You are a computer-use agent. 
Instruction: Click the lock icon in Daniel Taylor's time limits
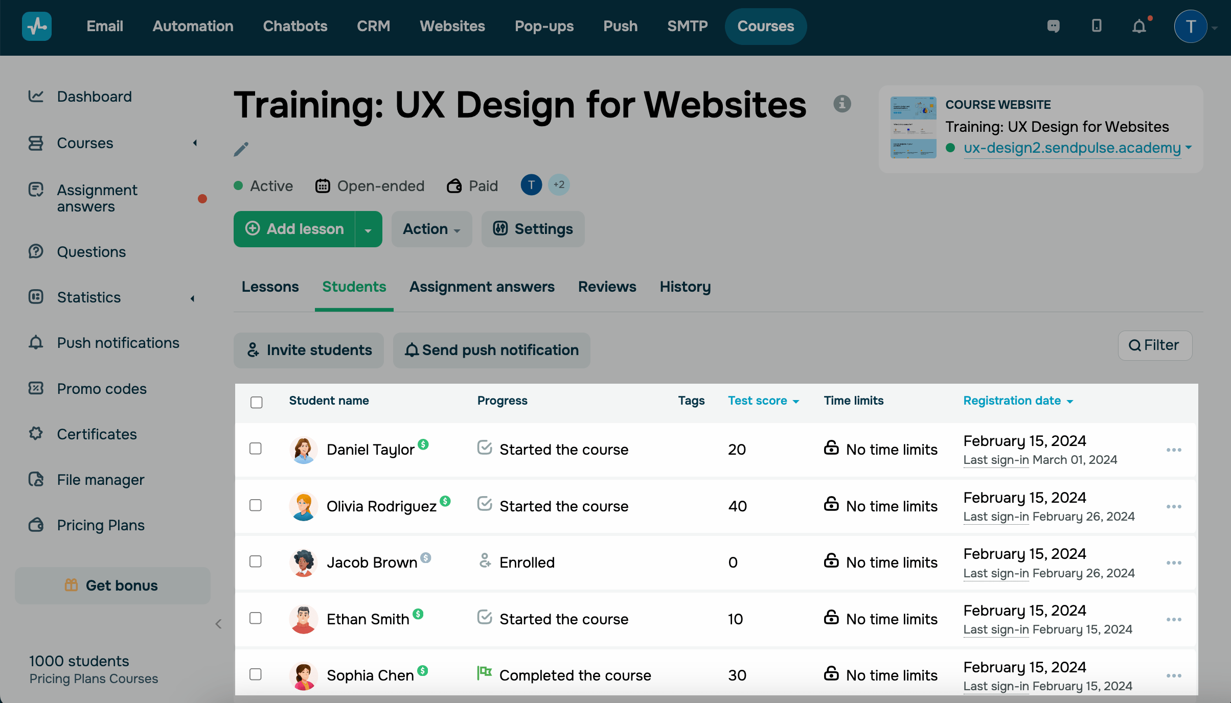pyautogui.click(x=831, y=448)
